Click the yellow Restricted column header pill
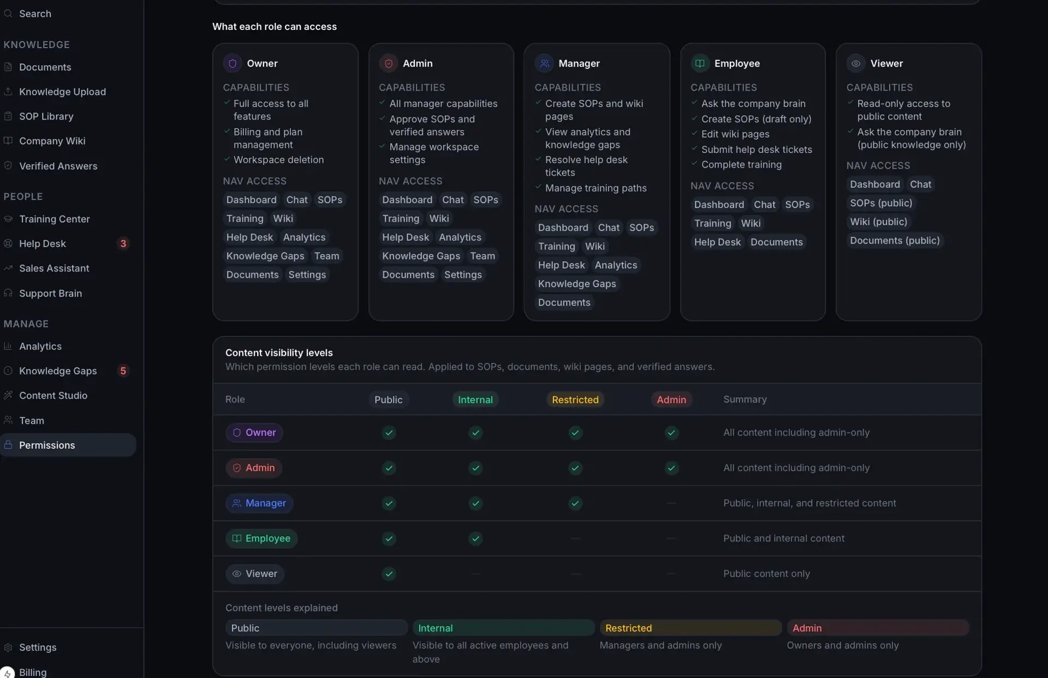1048x678 pixels. (x=575, y=400)
